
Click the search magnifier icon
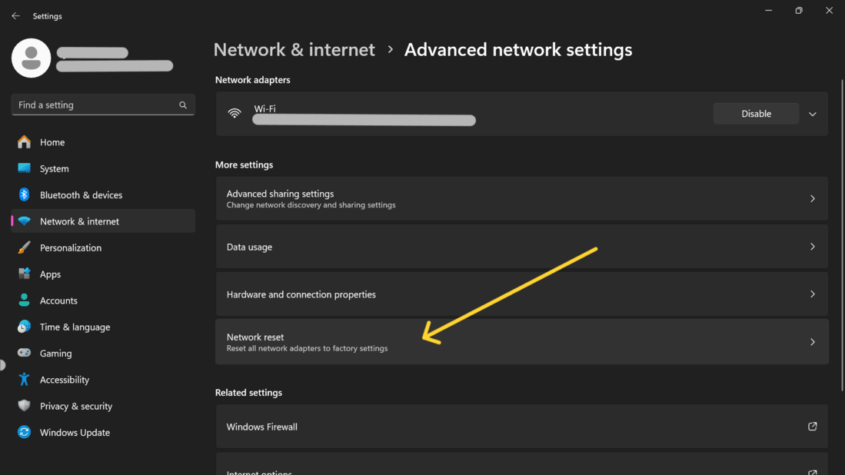183,105
